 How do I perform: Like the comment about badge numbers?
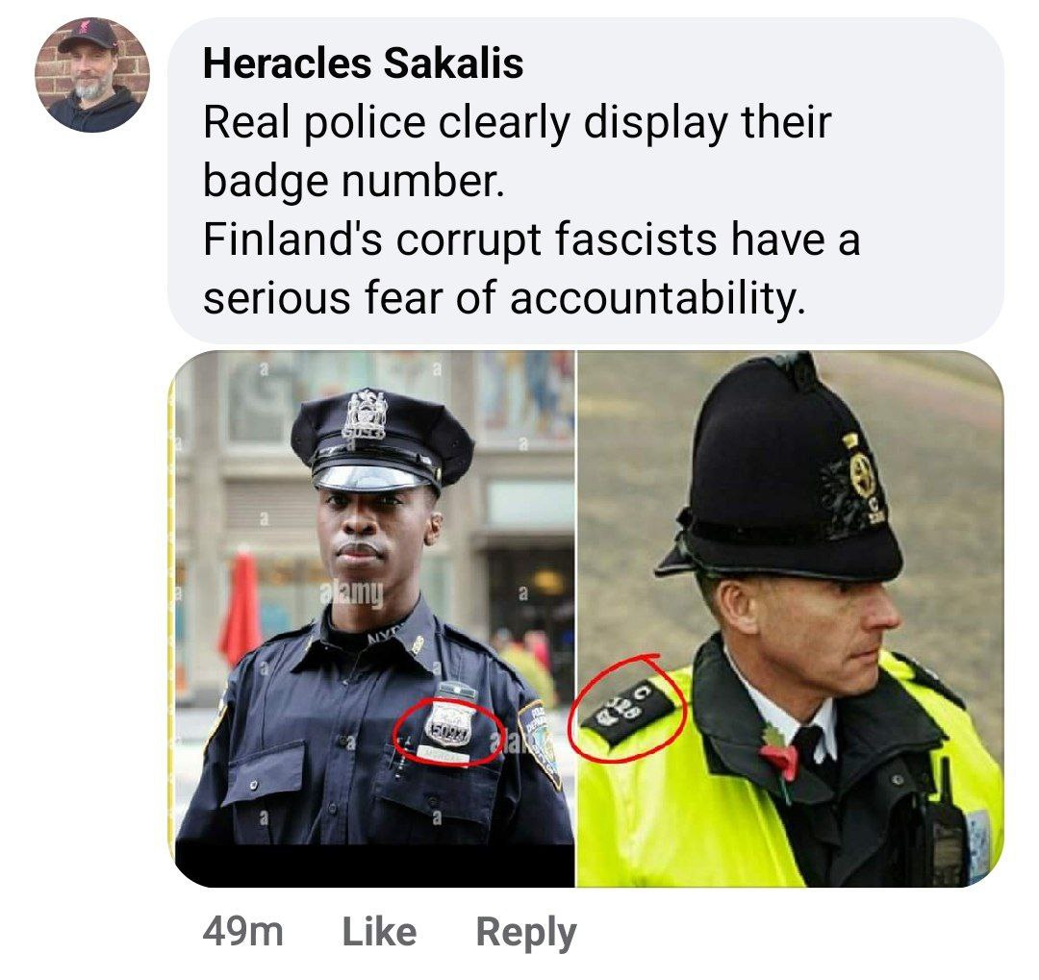coord(379,932)
